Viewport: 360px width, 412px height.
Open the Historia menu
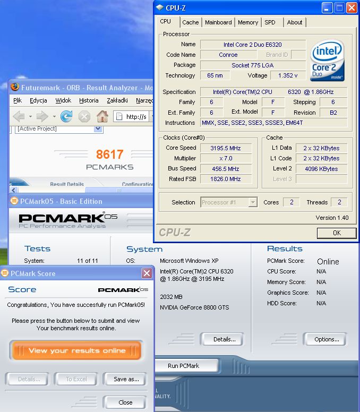(x=89, y=100)
